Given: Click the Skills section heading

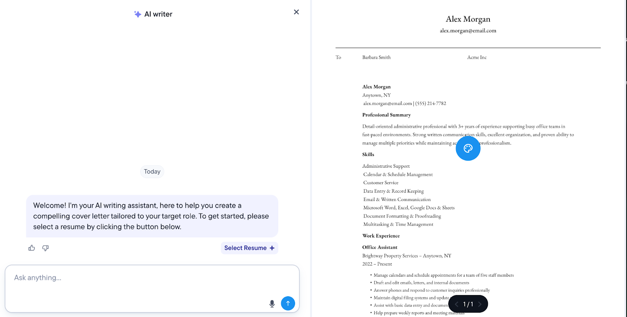Looking at the screenshot, I should click(368, 154).
